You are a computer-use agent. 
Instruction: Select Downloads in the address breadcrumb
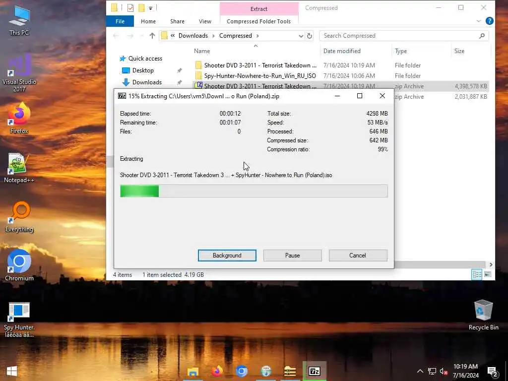coord(193,36)
